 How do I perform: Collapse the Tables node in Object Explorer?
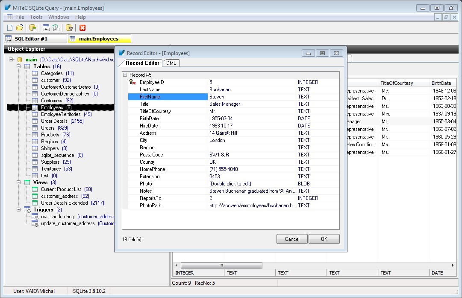(x=19, y=67)
